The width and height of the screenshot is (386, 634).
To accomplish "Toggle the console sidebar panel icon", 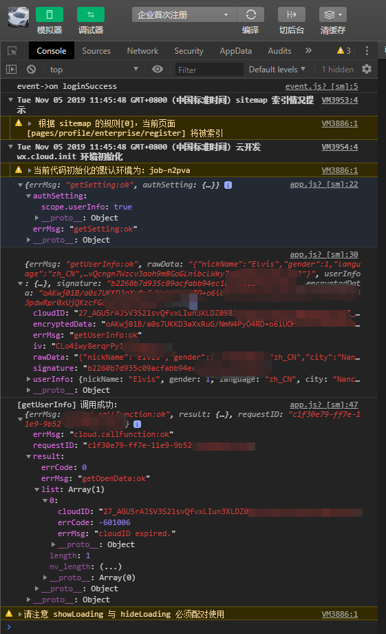I will click(11, 70).
